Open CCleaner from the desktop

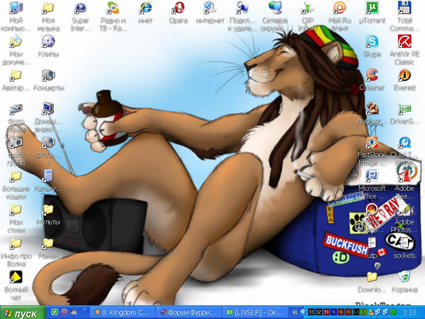(372, 76)
